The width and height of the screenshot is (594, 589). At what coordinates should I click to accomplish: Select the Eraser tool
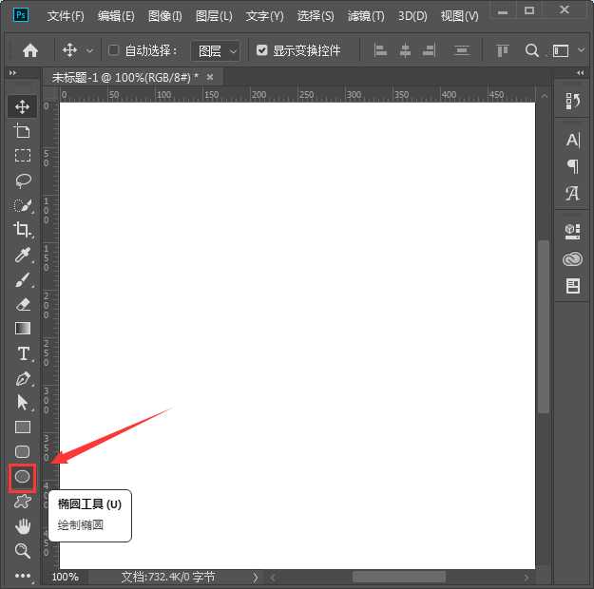[23, 304]
